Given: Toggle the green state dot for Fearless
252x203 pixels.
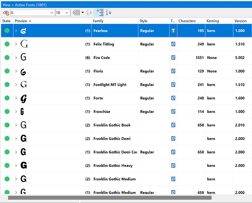Looking at the screenshot, I should 7,30.
